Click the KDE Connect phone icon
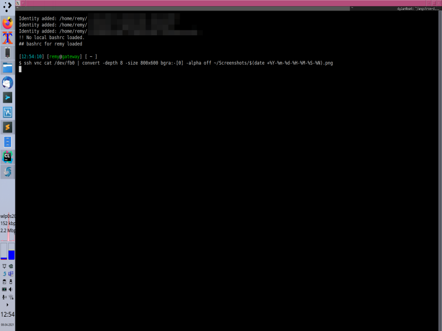The image size is (442, 331). pos(7,53)
